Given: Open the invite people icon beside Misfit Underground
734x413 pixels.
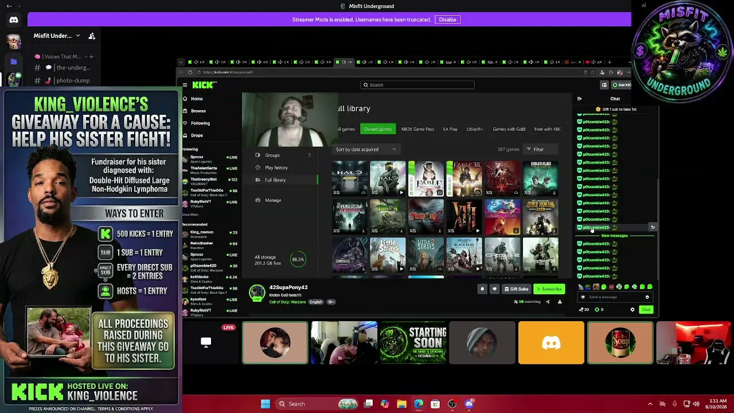Looking at the screenshot, I should [x=92, y=36].
